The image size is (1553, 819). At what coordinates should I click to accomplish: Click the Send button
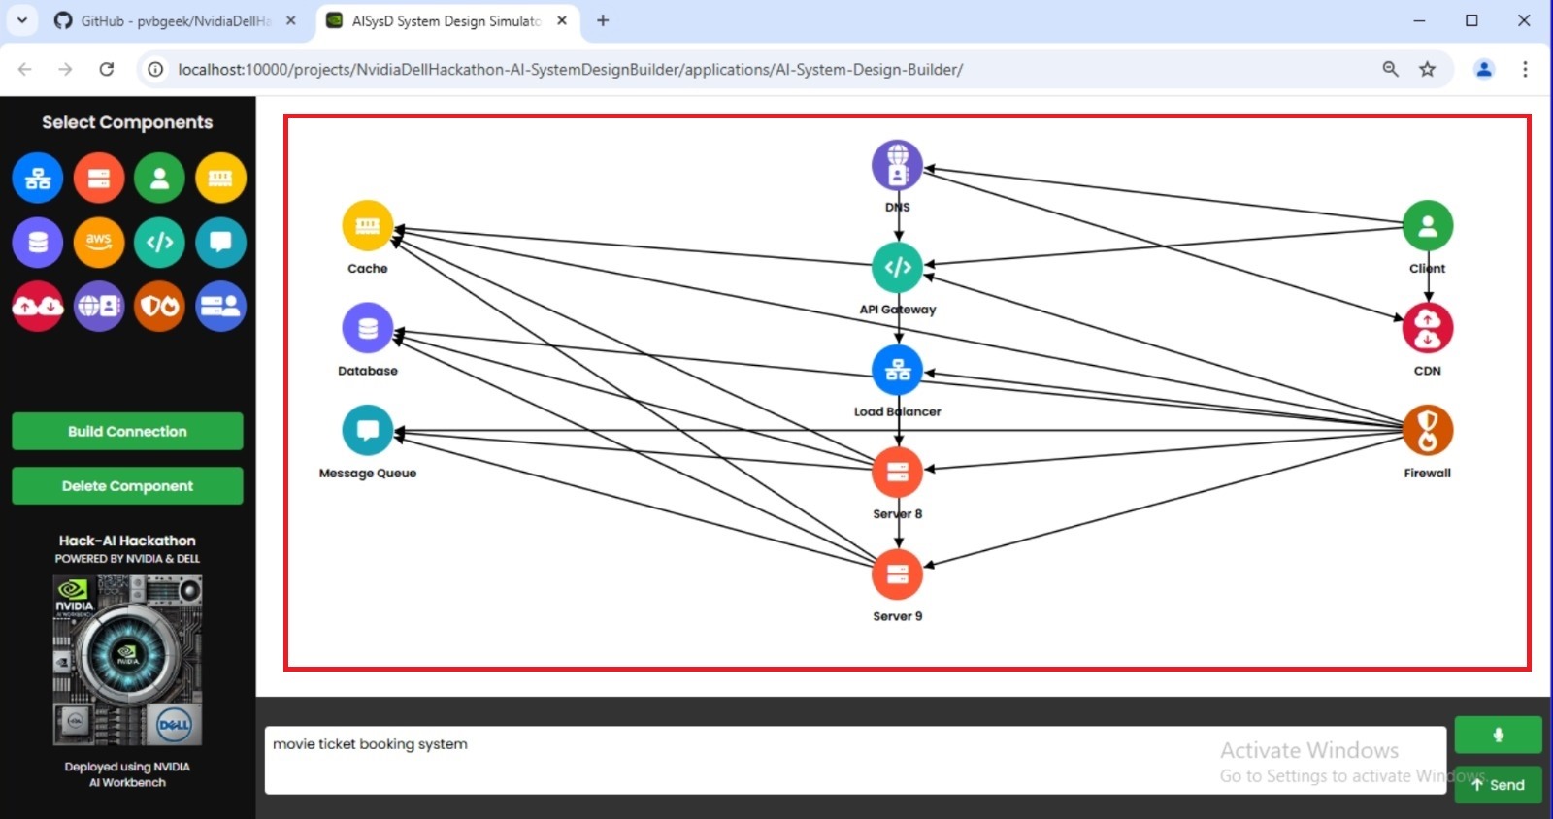[1498, 785]
